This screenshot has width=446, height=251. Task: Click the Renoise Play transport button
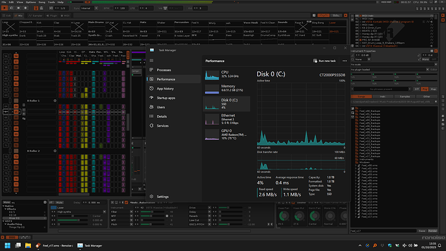[5, 8]
